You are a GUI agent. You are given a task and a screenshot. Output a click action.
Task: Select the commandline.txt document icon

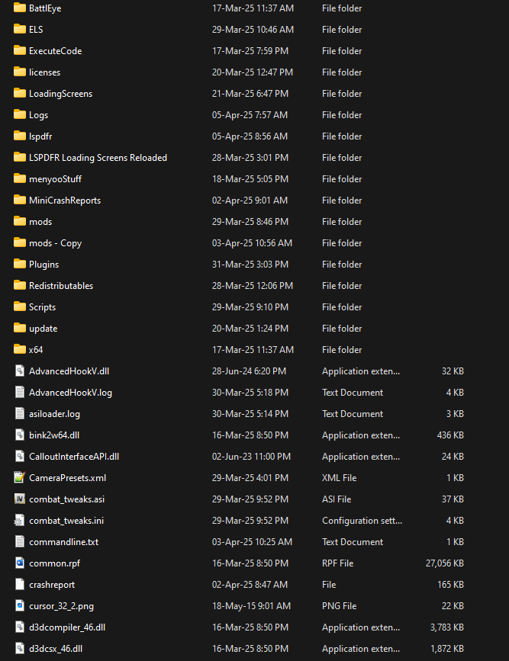19,542
